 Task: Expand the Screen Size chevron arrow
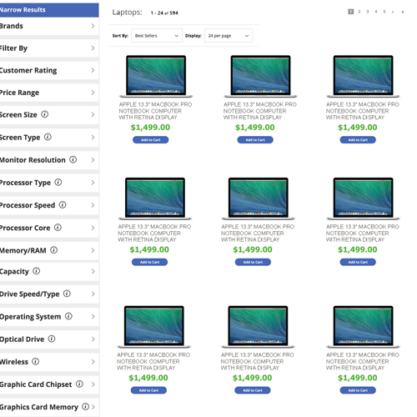pos(93,114)
